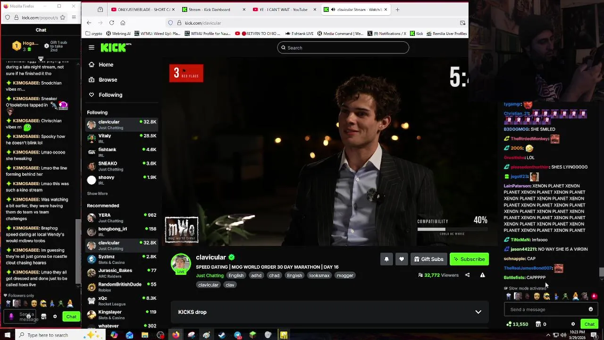604x340 pixels.
Task: Report the stream with the warning icon
Action: tap(482, 275)
